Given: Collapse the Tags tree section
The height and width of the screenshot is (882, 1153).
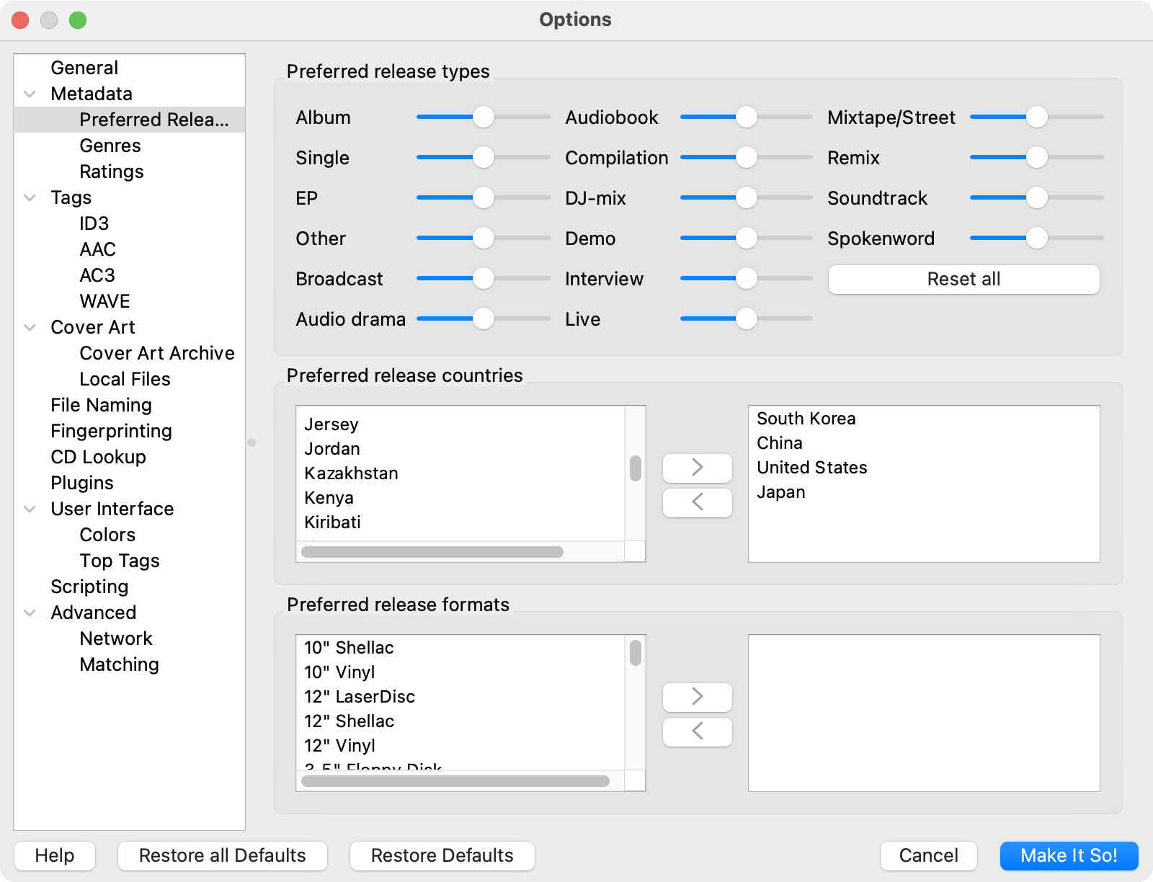Looking at the screenshot, I should pos(30,197).
